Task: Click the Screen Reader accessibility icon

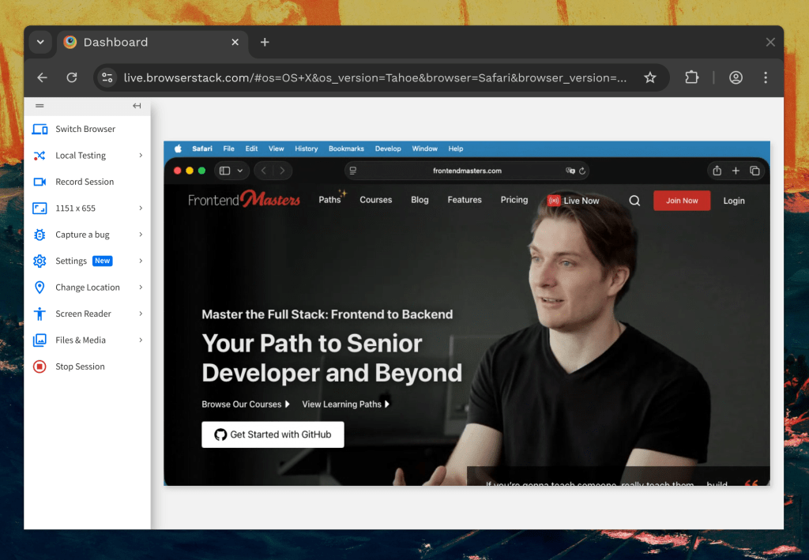Action: pos(40,314)
